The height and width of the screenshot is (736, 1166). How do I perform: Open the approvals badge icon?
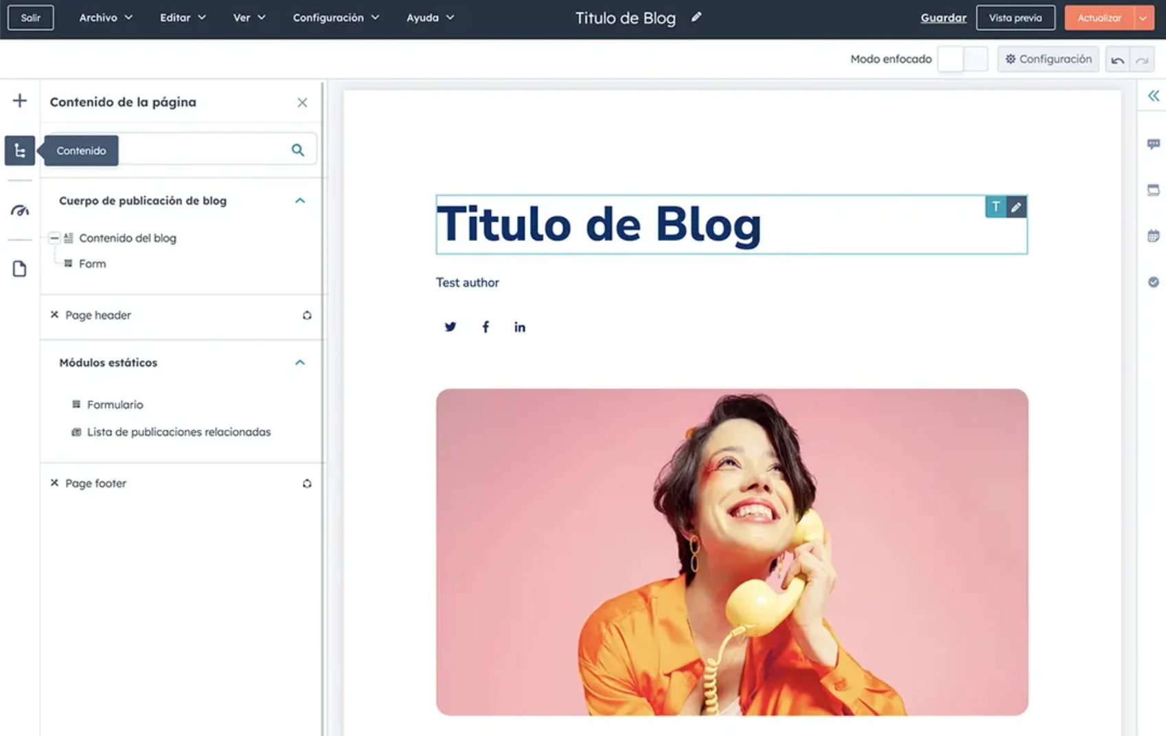point(1154,281)
